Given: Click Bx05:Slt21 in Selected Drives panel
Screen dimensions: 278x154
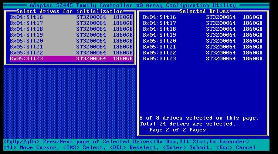Looking at the screenshot, I should click(x=203, y=47).
